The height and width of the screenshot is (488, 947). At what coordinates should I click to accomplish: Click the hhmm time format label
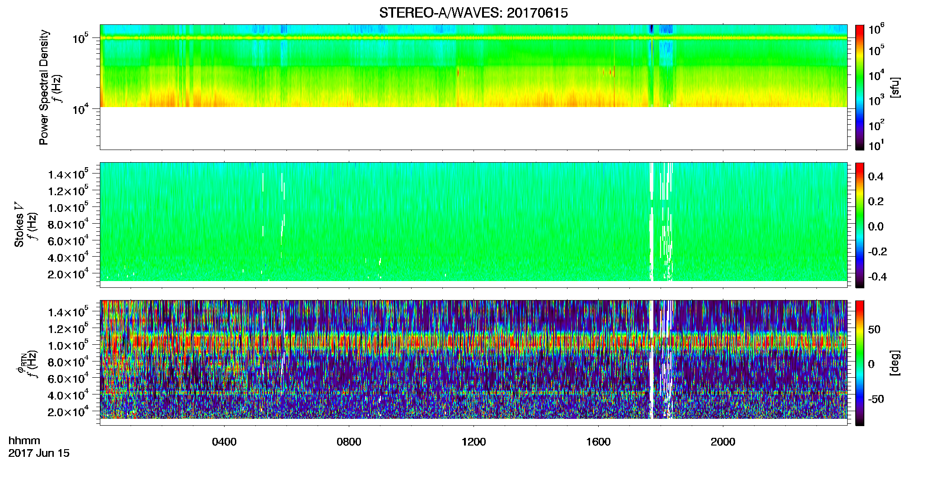coord(24,441)
